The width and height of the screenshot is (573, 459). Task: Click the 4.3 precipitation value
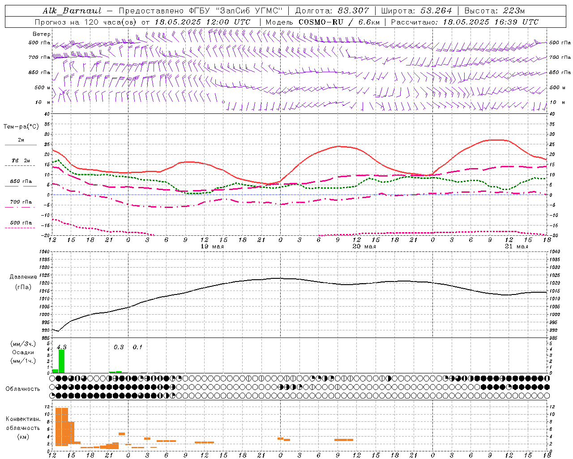click(62, 347)
